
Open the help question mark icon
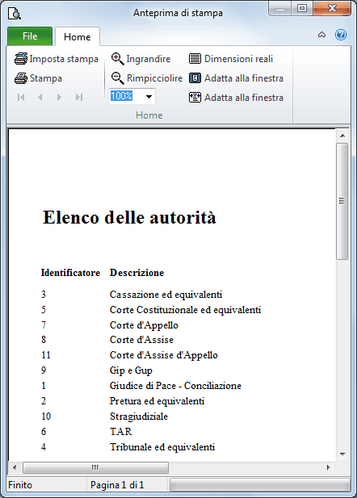(x=341, y=35)
